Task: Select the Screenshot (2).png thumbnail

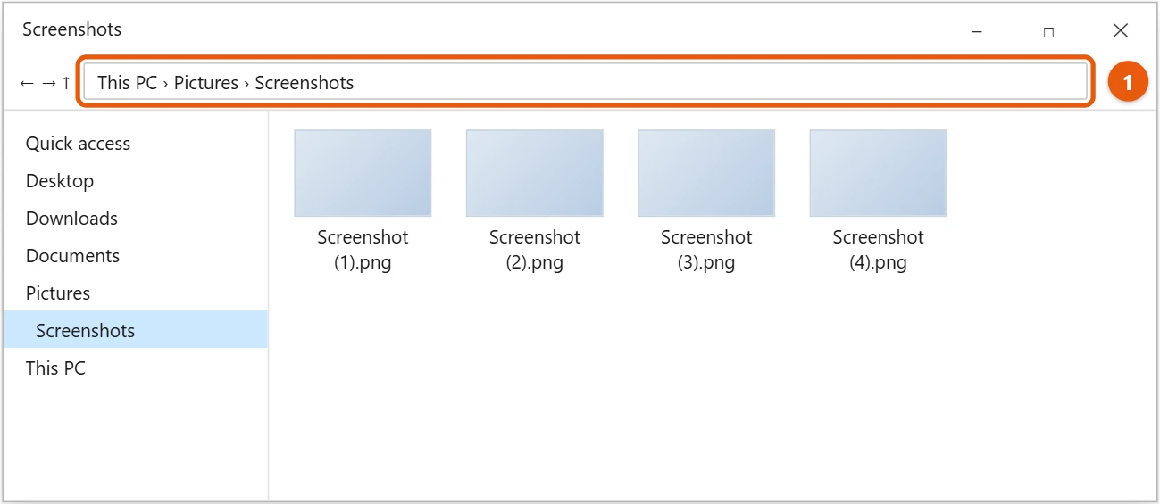Action: pos(535,173)
